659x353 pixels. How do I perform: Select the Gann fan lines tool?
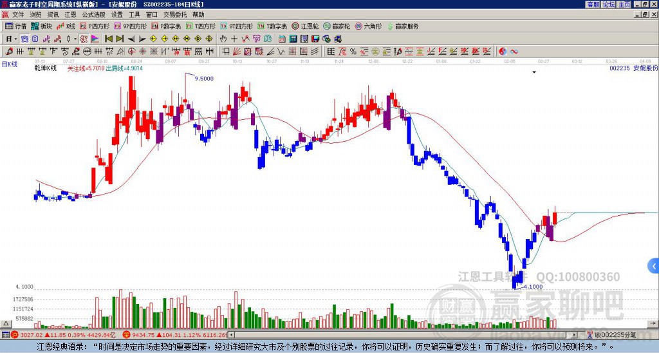(x=237, y=52)
